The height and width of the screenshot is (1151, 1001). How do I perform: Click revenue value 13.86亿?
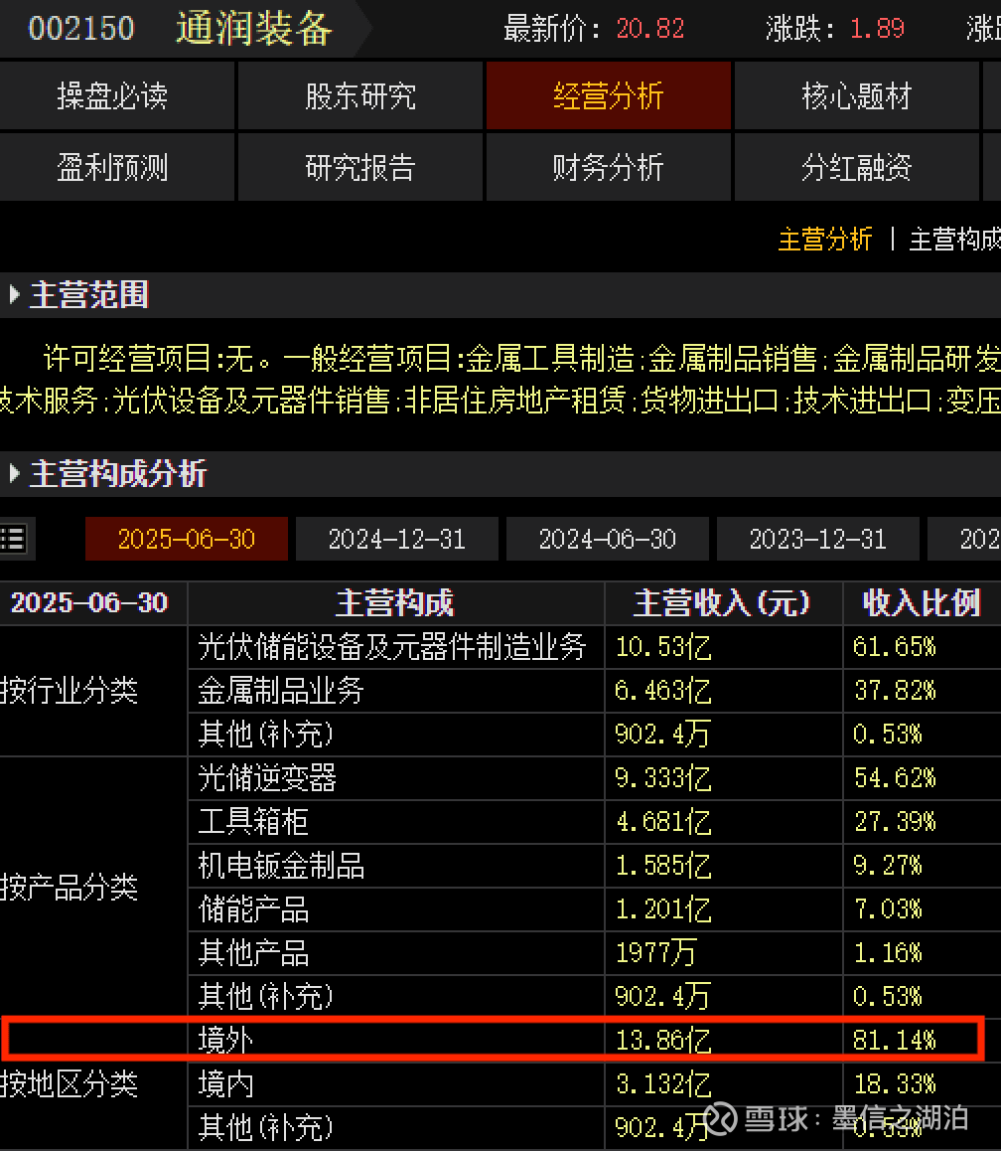(663, 1040)
